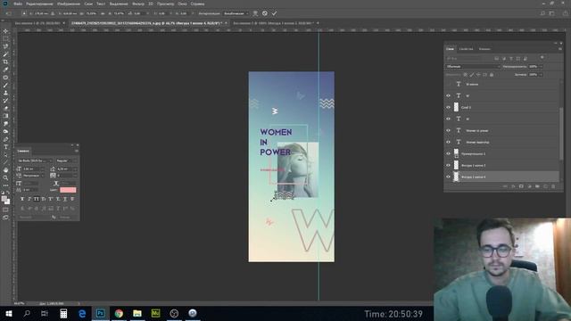Open the interpolation dropdown 'Бикубическая'
This screenshot has width=571, height=321.
pos(236,13)
